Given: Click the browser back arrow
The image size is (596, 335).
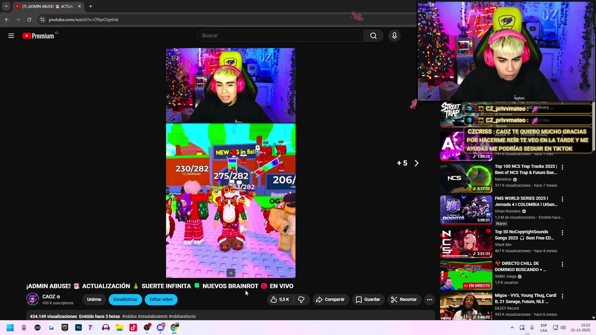Looking at the screenshot, I should [7, 20].
